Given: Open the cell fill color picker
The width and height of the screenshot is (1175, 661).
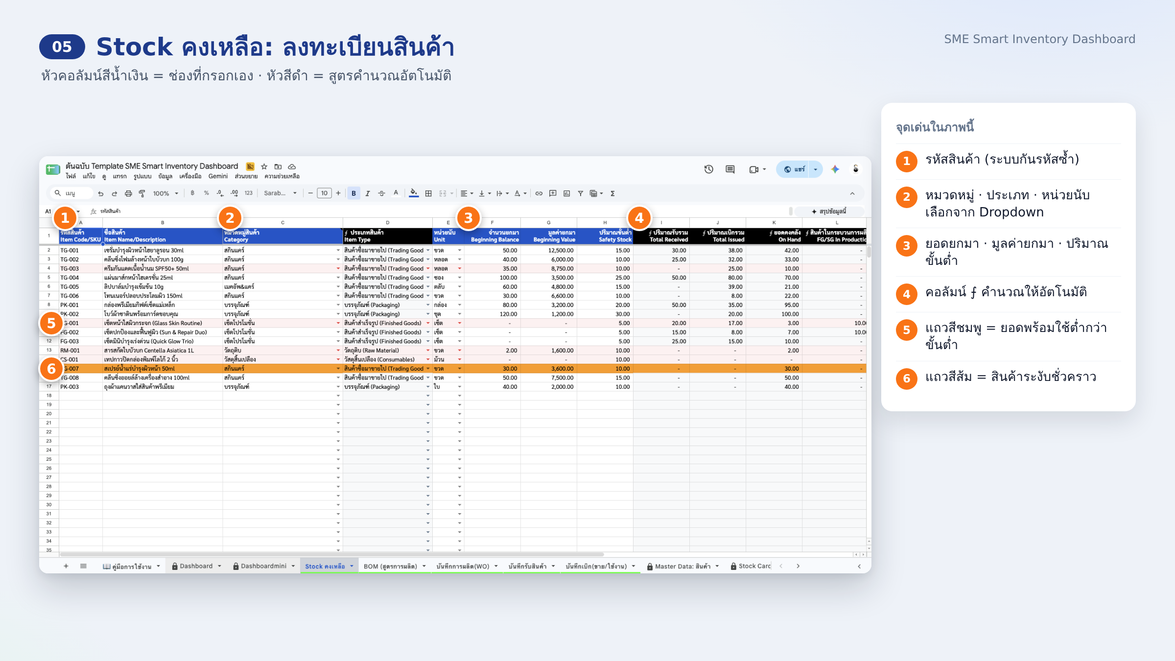Looking at the screenshot, I should coord(414,193).
